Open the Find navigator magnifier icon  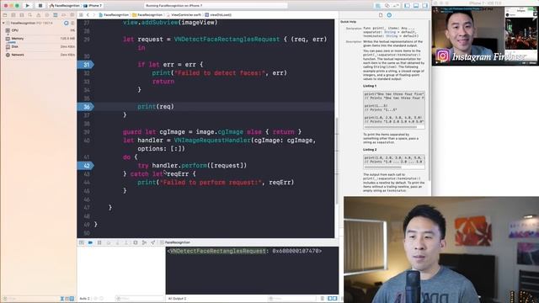pos(30,15)
